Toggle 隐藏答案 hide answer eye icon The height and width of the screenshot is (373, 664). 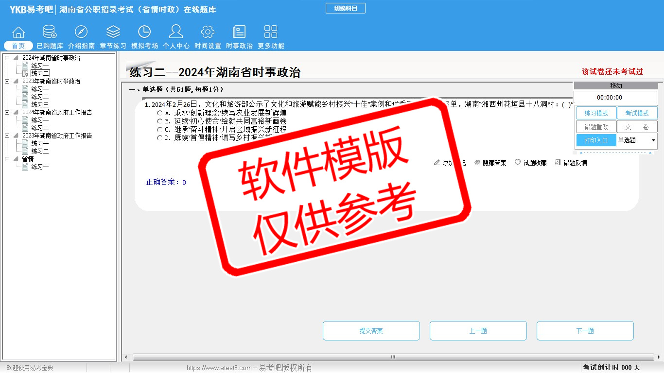pos(477,163)
